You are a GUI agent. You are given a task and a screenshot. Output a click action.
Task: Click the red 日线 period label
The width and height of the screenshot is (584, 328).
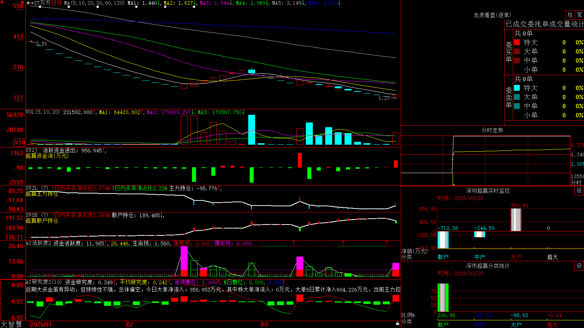pyautogui.click(x=57, y=3)
